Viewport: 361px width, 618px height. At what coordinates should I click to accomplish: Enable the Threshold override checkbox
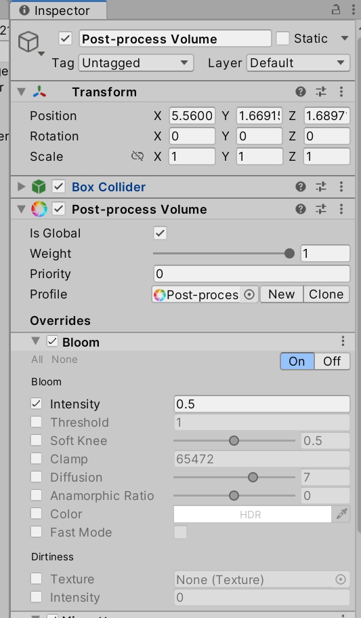click(x=36, y=422)
